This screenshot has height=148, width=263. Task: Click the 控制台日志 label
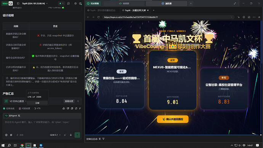click(x=92, y=139)
